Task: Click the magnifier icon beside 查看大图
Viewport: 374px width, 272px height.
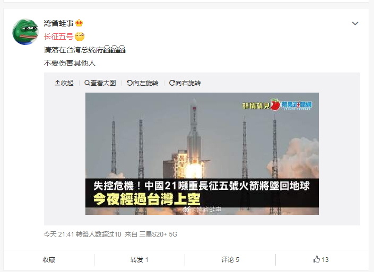Action: coord(87,83)
